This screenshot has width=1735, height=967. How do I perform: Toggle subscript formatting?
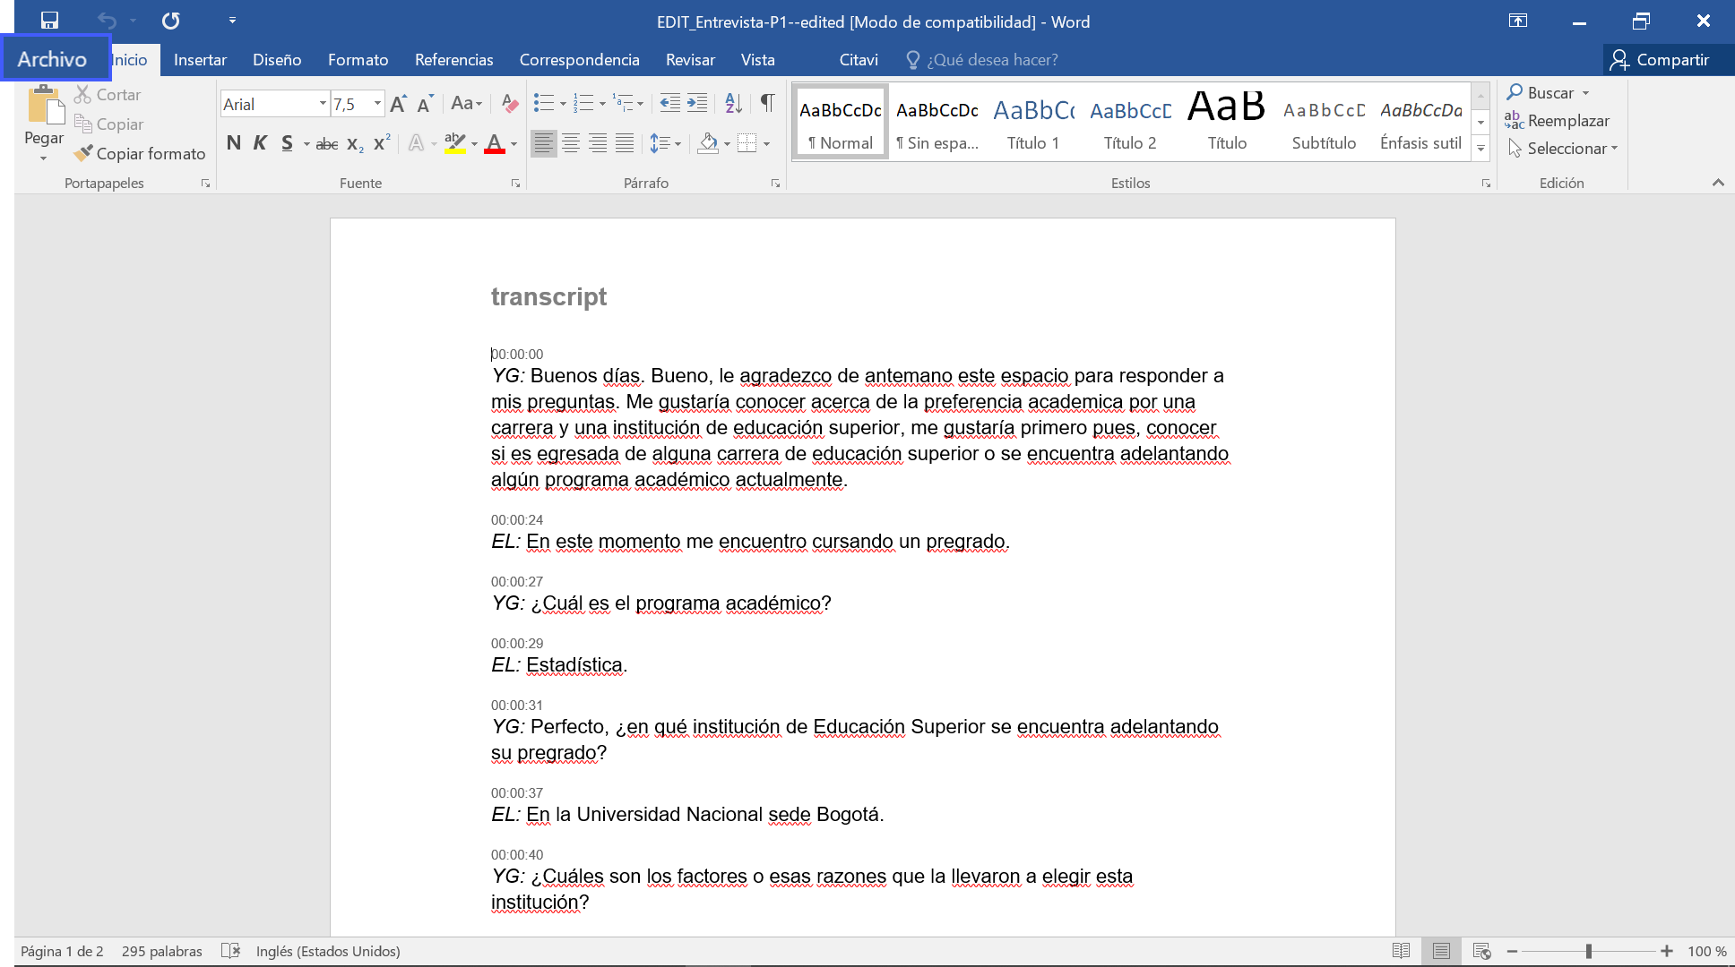(x=355, y=143)
